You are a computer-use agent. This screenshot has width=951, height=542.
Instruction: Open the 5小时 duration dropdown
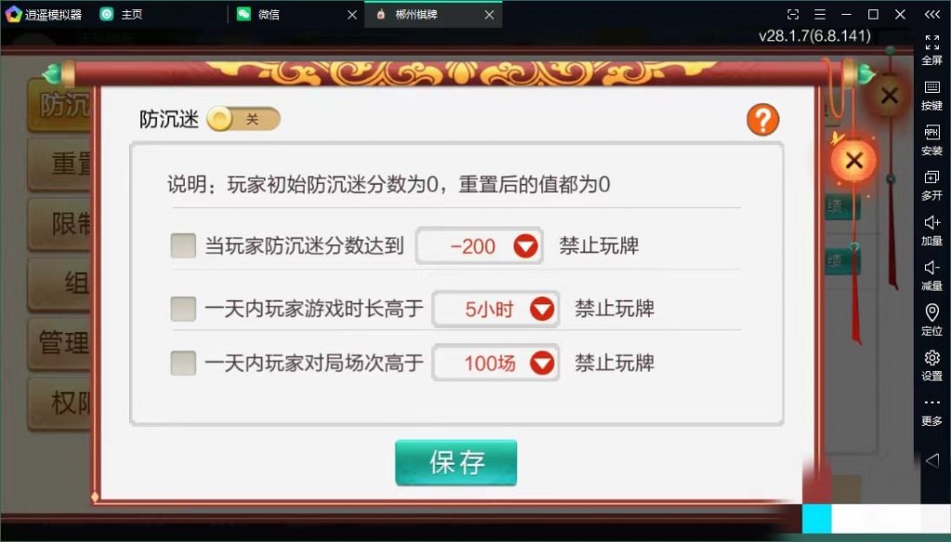(495, 309)
